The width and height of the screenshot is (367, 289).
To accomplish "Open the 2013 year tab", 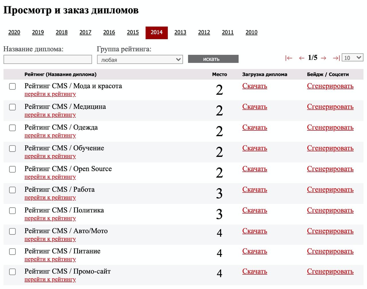I will point(180,32).
